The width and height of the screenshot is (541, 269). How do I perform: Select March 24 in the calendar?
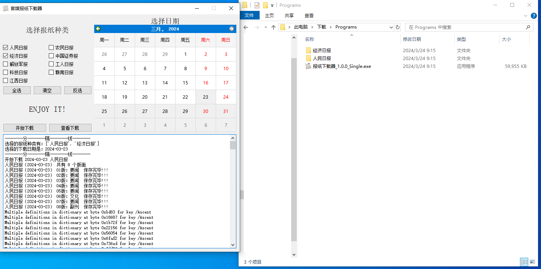click(226, 97)
